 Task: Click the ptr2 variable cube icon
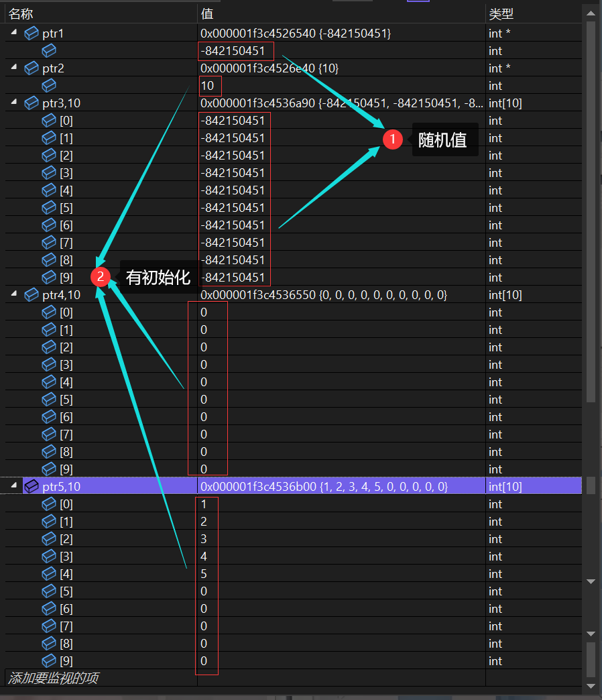tap(32, 68)
